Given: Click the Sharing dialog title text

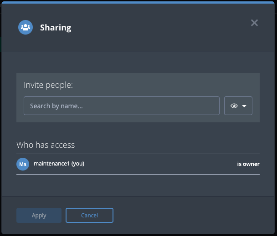Looking at the screenshot, I should click(56, 28).
